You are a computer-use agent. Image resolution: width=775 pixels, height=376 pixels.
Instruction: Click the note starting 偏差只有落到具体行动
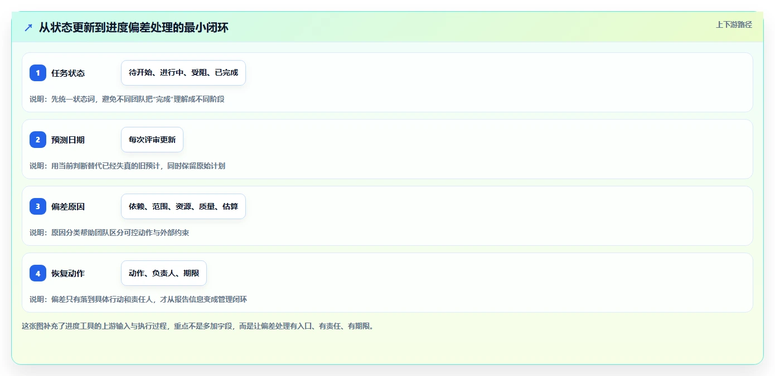[x=138, y=299]
